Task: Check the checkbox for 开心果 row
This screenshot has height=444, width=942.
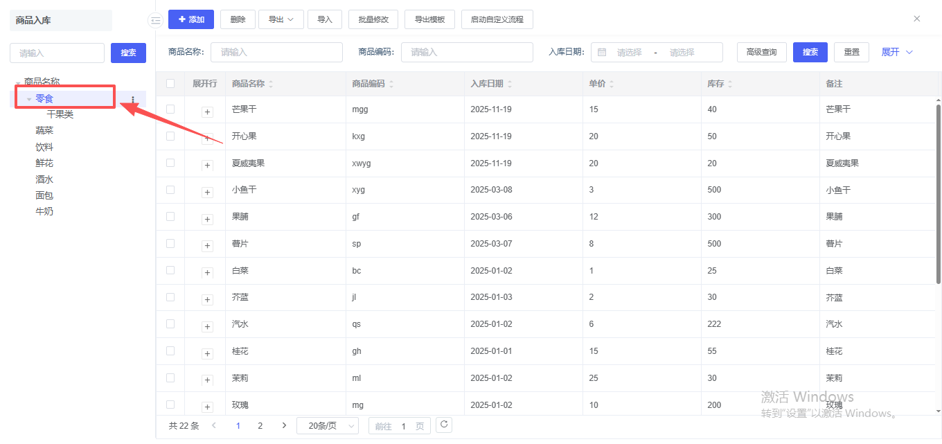Action: pos(170,136)
